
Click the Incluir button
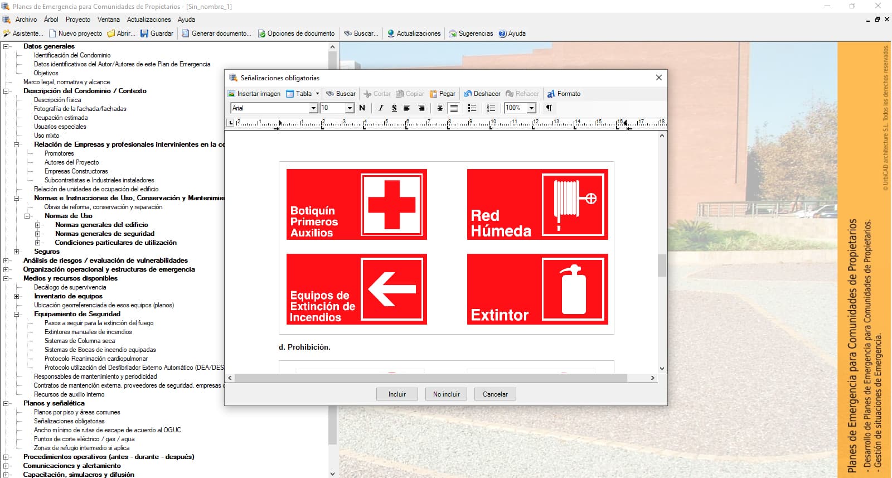pos(397,394)
